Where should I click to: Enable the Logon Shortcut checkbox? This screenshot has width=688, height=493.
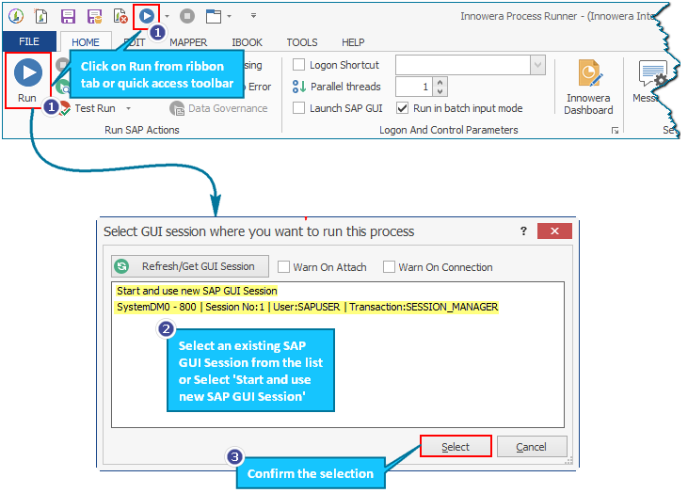(299, 65)
